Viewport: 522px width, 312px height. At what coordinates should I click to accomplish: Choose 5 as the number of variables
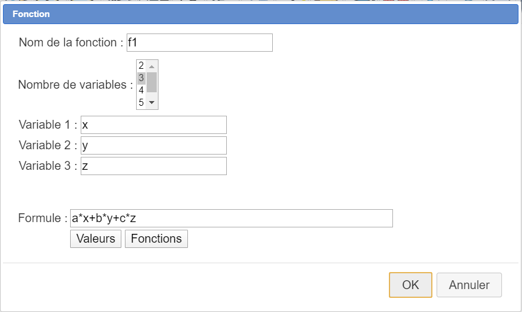click(x=141, y=102)
